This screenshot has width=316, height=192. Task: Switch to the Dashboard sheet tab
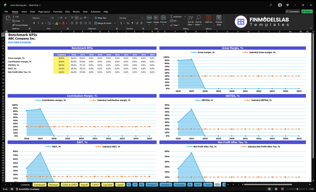click(39, 185)
